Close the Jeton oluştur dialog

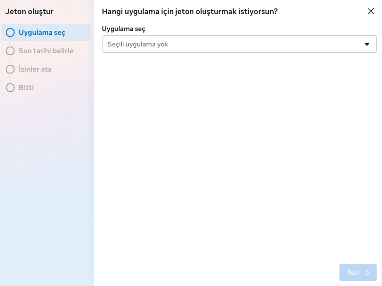(371, 11)
